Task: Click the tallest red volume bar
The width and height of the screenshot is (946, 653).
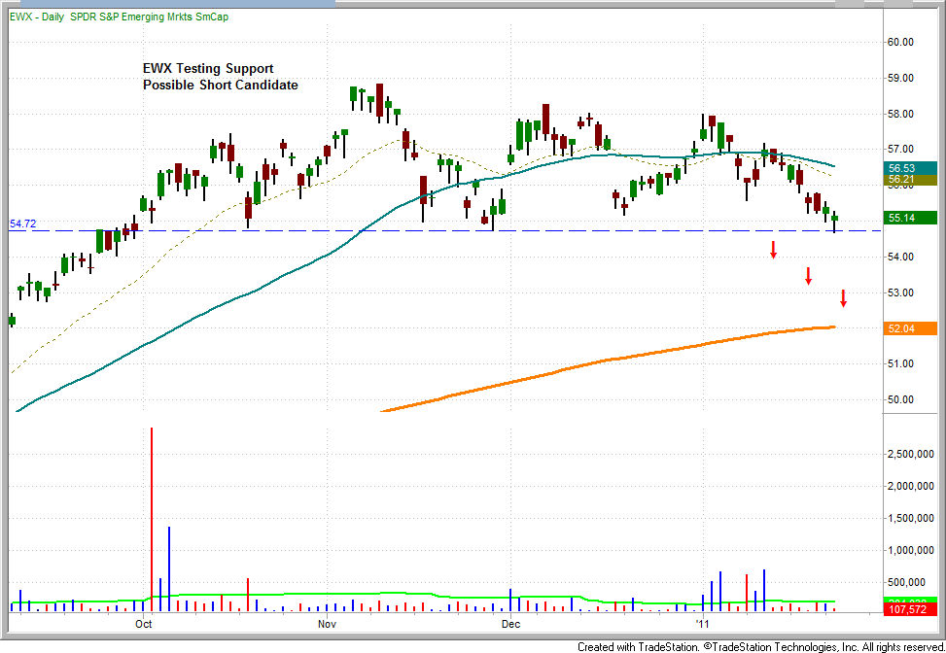Action: 151,520
